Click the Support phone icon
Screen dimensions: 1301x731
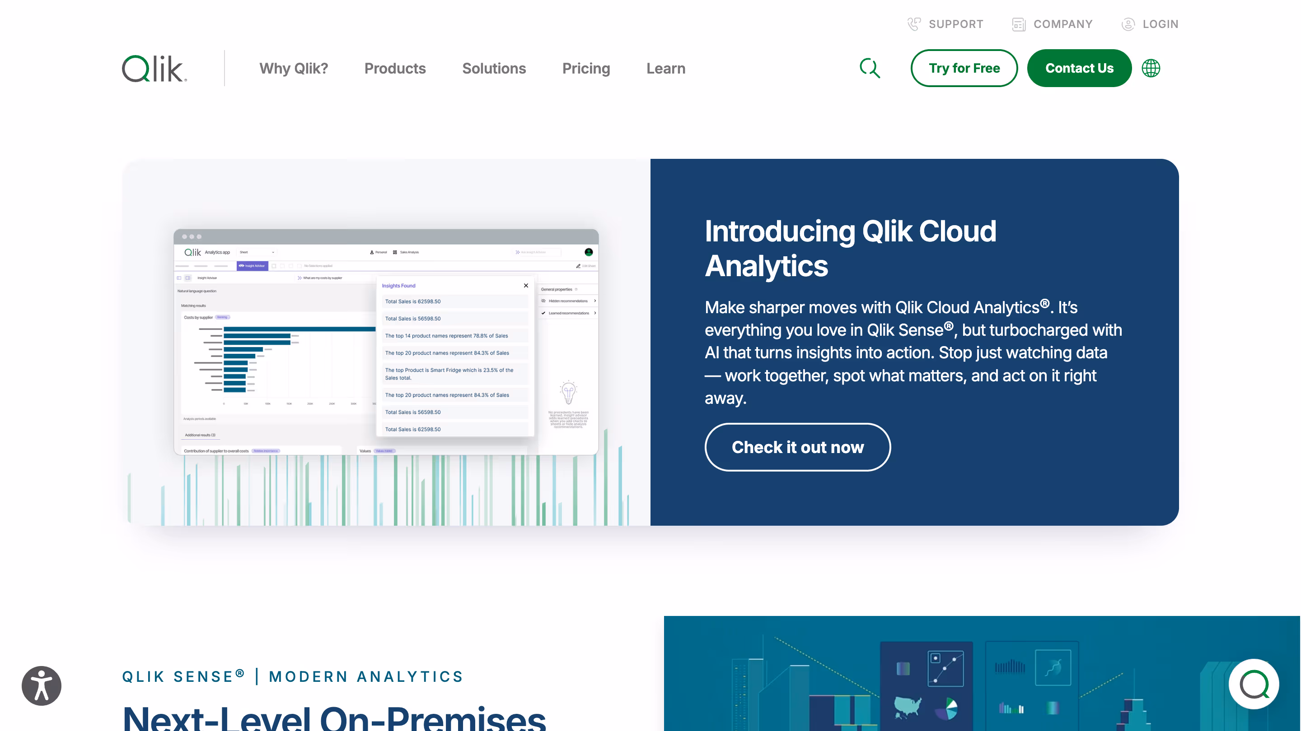tap(913, 24)
